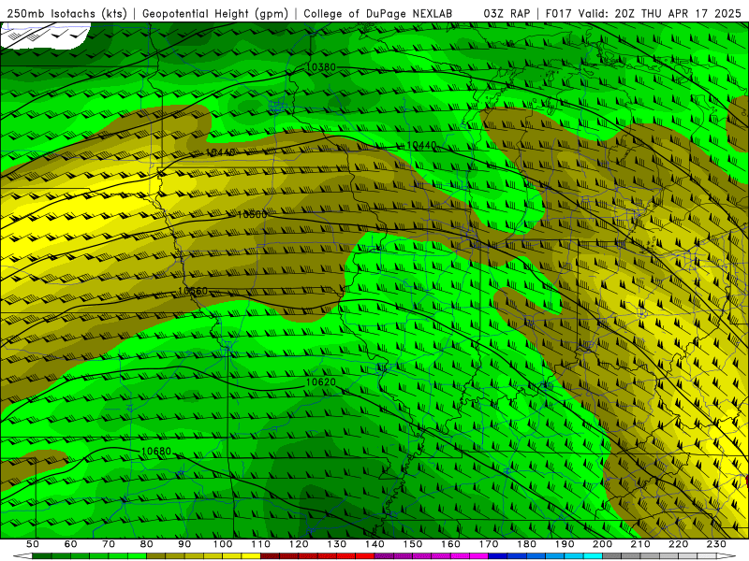Click the 80 label on the color bar
Image resolution: width=749 pixels, height=561 pixels.
(147, 544)
